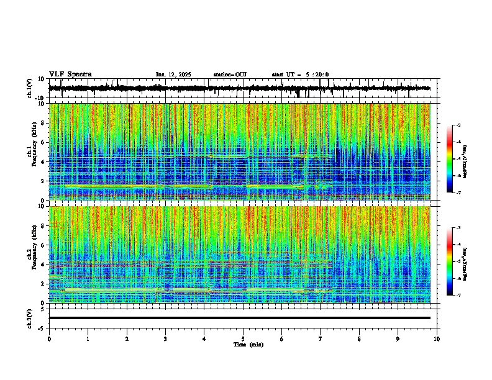The width and height of the screenshot is (492, 380).
Task: Click the ch.1 colorbar log(PSD) unit label
Action: tap(465, 162)
